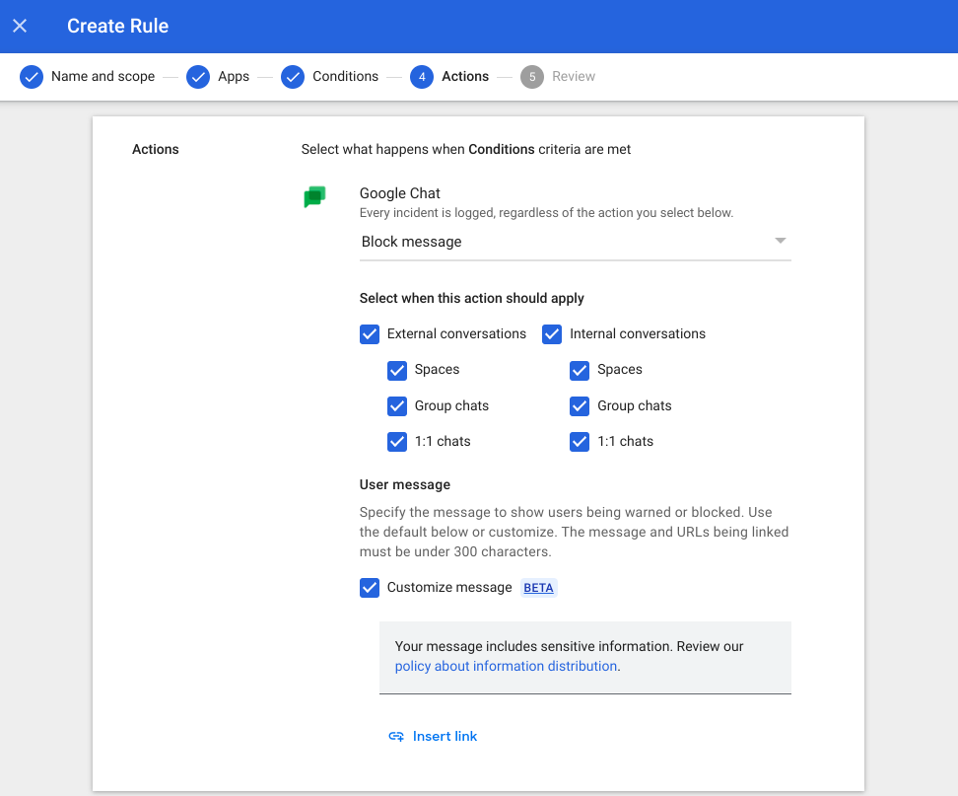Click the dropdown arrow for action selection

(x=780, y=242)
